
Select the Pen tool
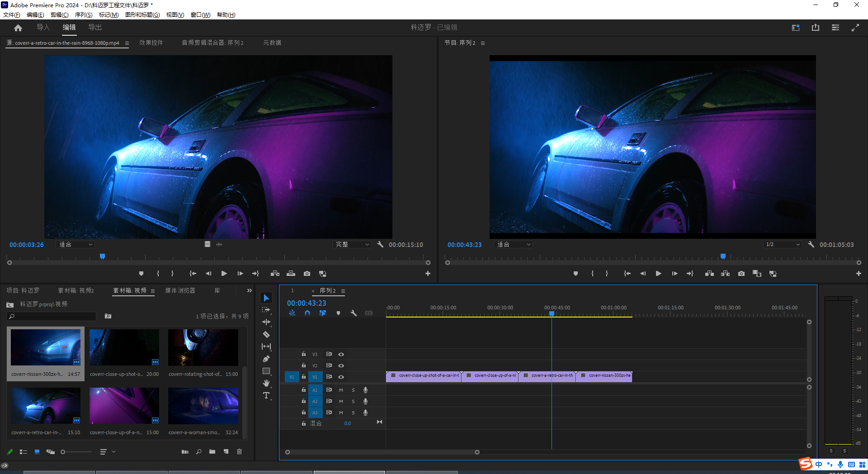click(266, 359)
